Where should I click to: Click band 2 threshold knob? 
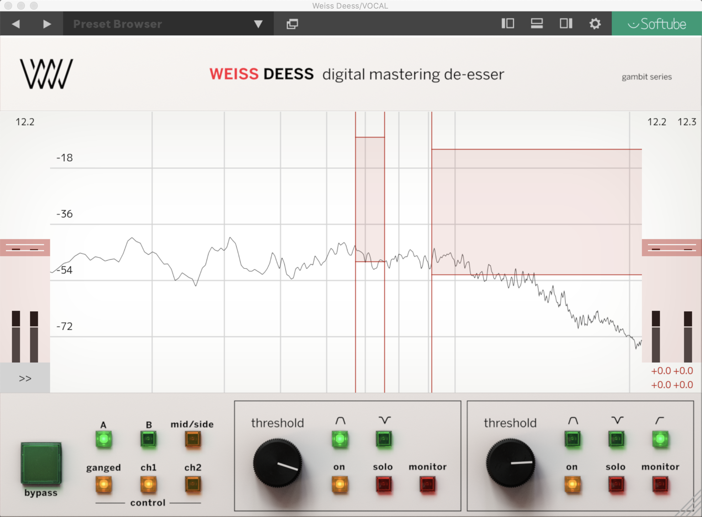pos(511,463)
